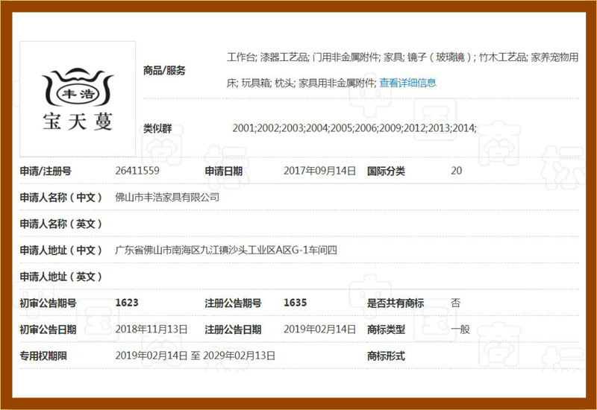This screenshot has width=597, height=410.
Task: Click the 商标形式 label
Action: pos(386,356)
